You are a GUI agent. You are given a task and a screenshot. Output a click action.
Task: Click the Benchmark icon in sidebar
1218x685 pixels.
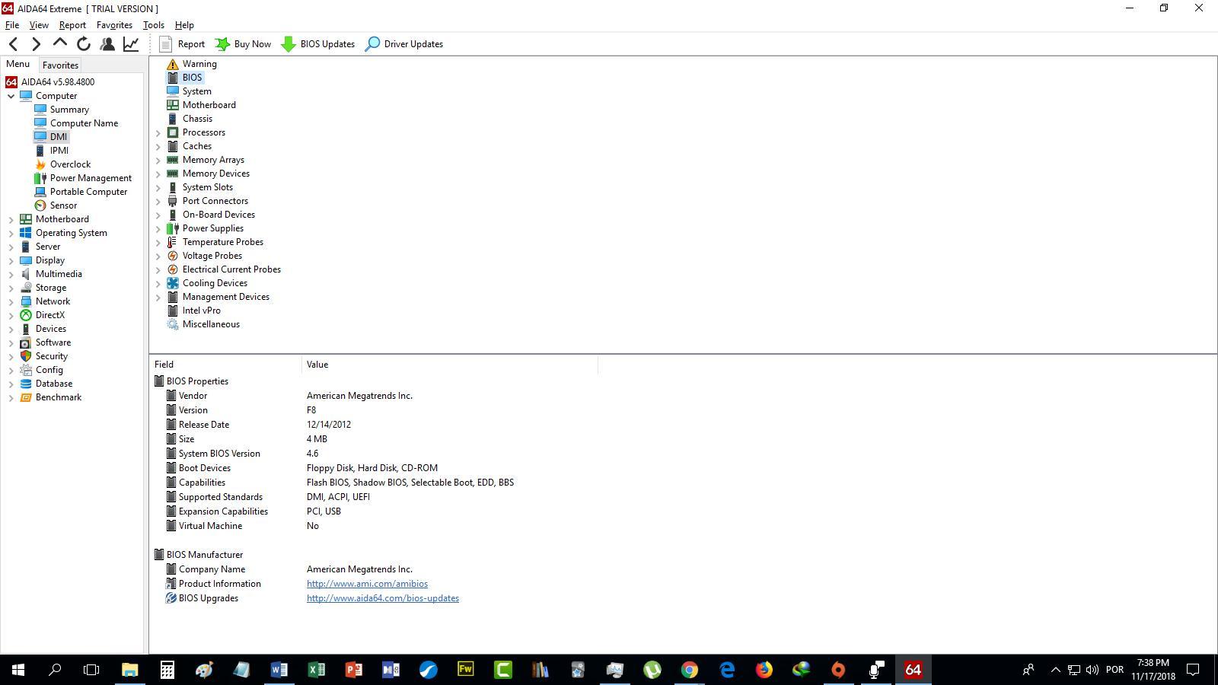26,397
